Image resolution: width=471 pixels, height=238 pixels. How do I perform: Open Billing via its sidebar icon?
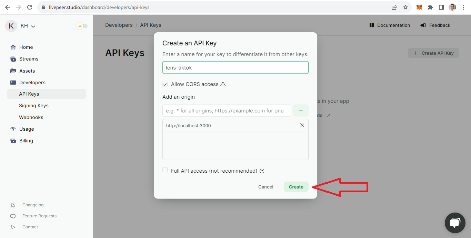point(13,141)
